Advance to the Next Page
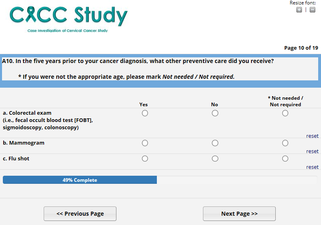Screen dimensions: 321x225 (239, 214)
